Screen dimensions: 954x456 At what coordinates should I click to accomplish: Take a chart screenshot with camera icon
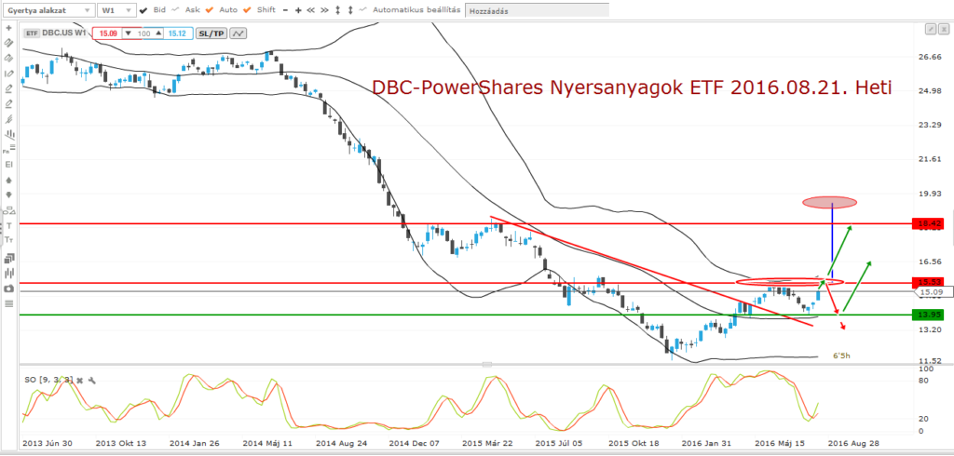pyautogui.click(x=8, y=288)
